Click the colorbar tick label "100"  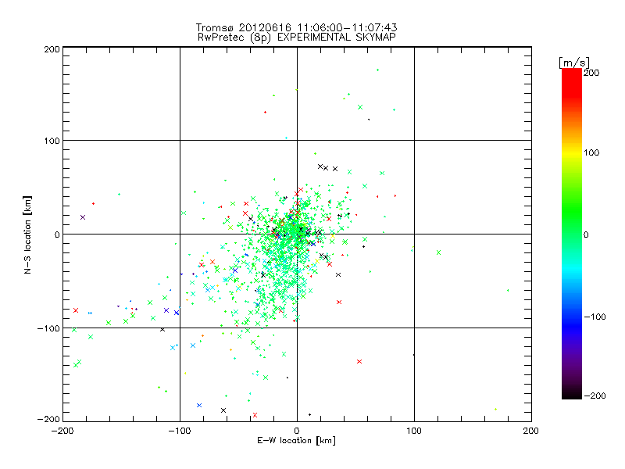(591, 152)
